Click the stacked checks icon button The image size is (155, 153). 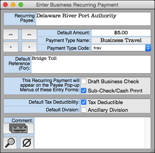(x=19, y=128)
